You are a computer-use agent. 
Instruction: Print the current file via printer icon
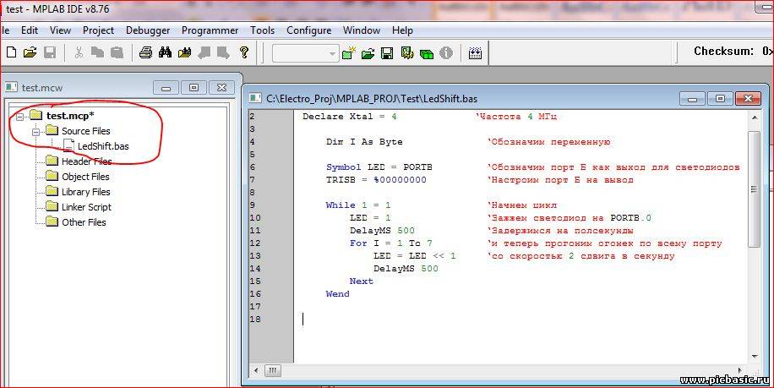point(145,52)
